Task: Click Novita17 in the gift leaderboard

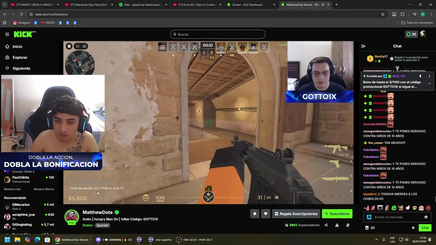Action: (x=381, y=56)
